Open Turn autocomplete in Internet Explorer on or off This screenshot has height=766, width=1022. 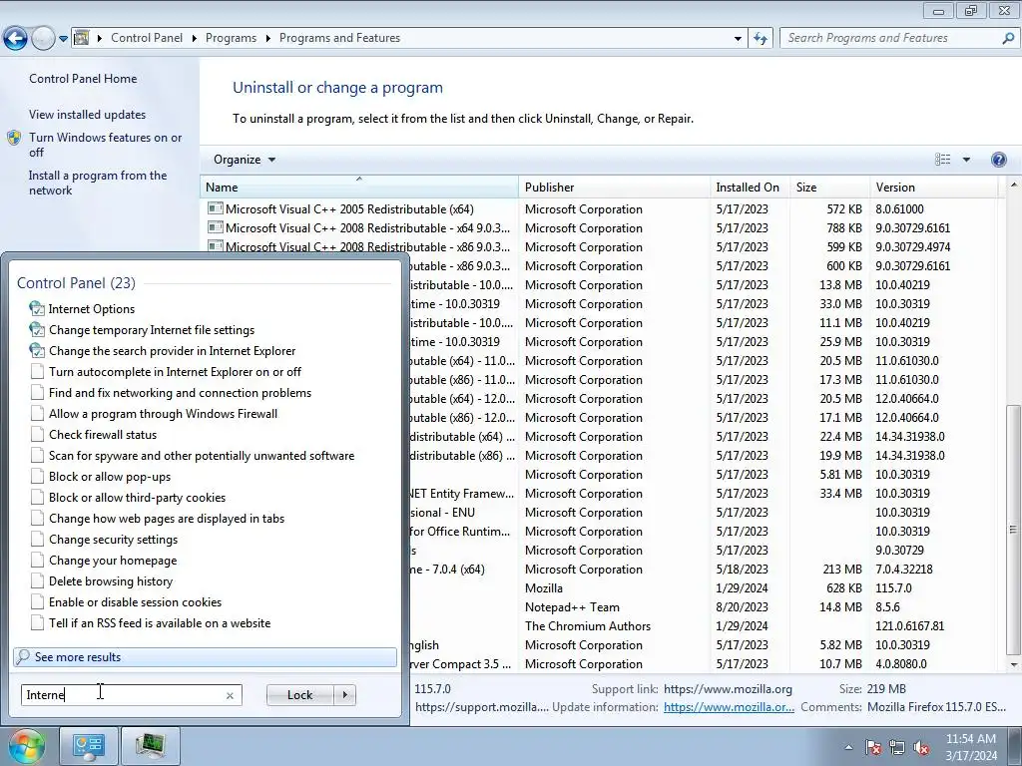pyautogui.click(x=175, y=372)
